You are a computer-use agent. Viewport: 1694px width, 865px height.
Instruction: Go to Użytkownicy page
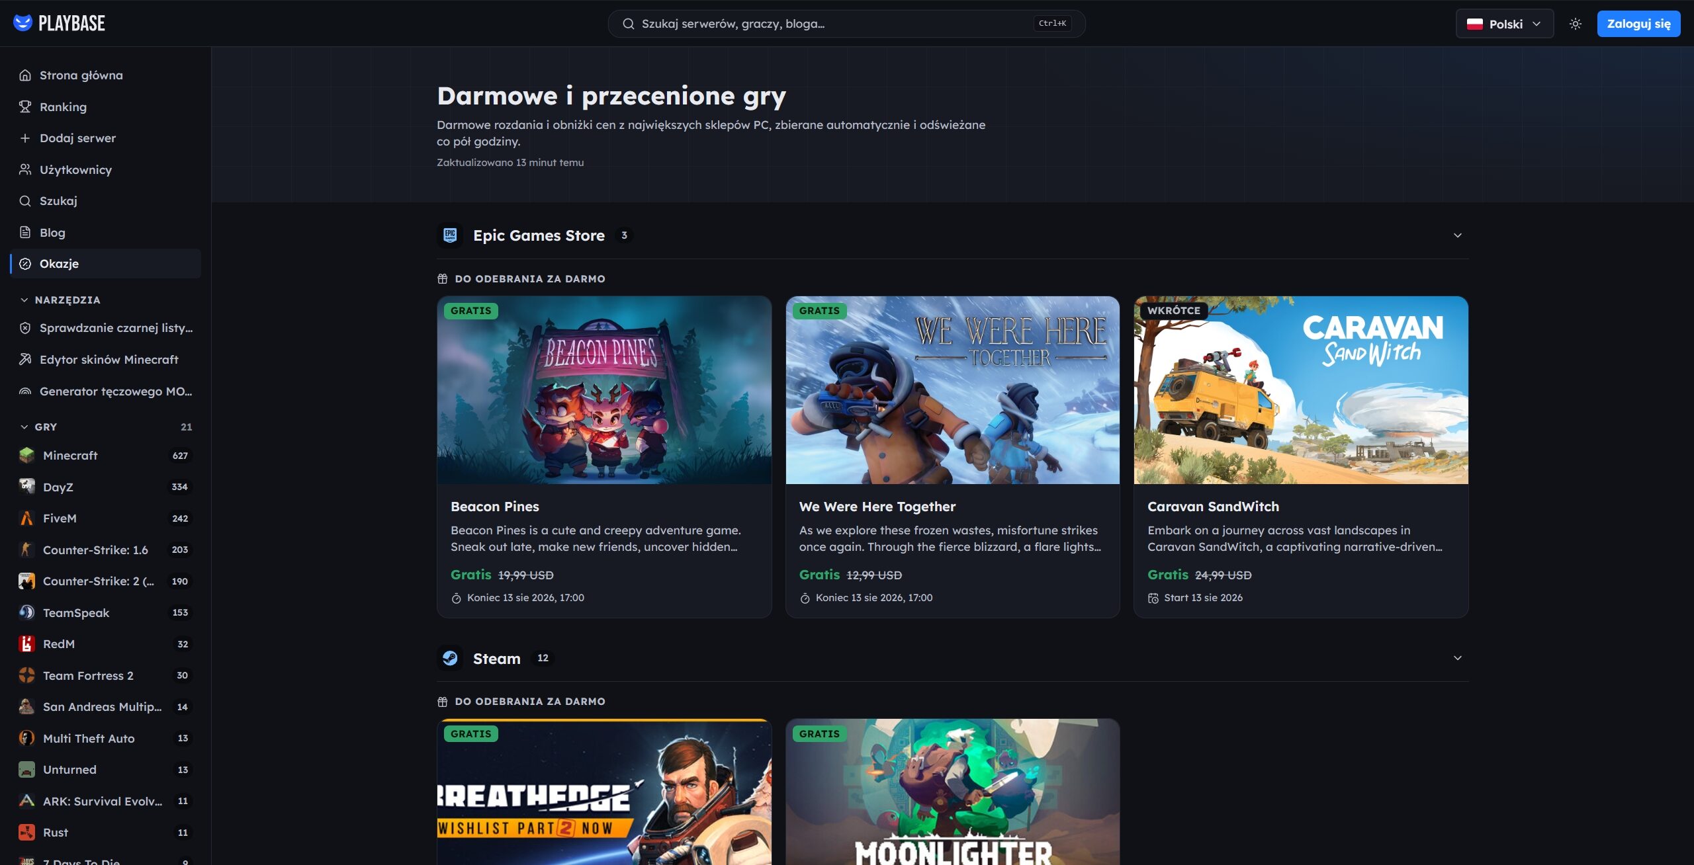click(x=106, y=170)
